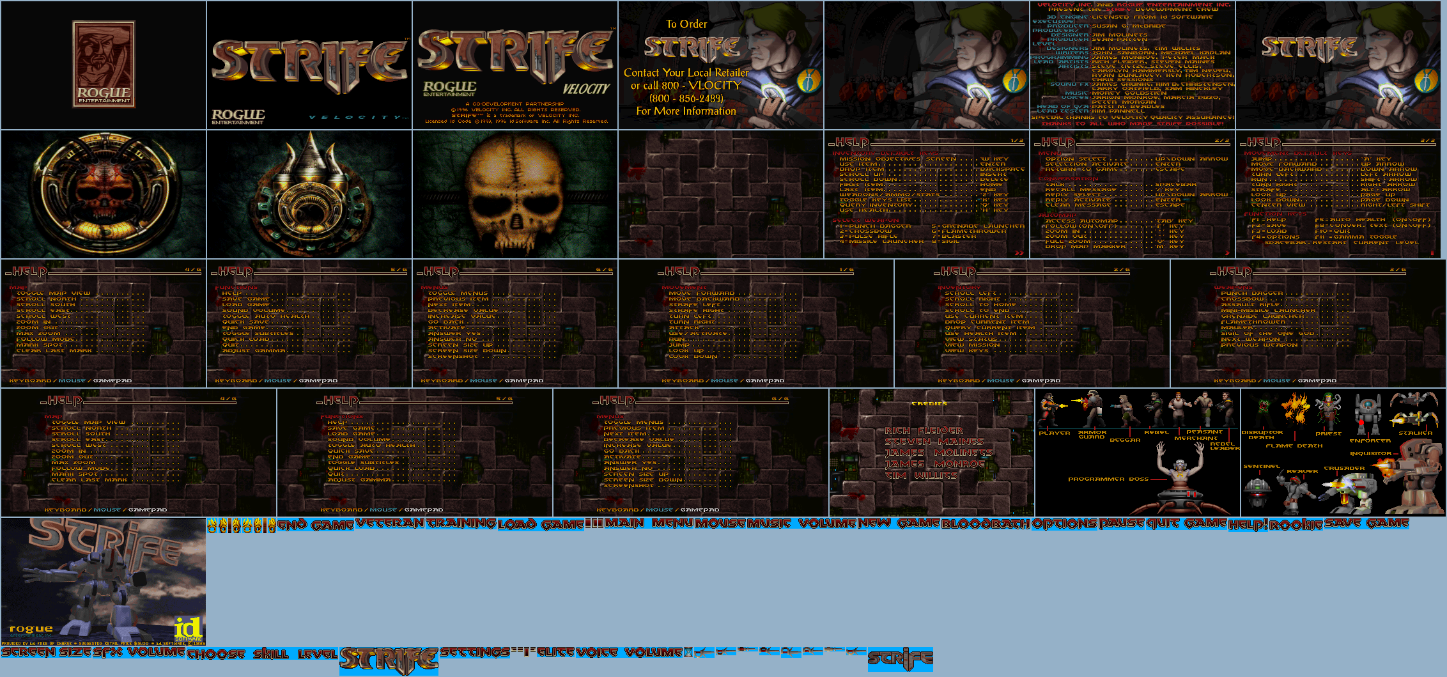Click STEVEN MAINES in credits
Viewport: 1447px width, 677px height.
coord(934,442)
